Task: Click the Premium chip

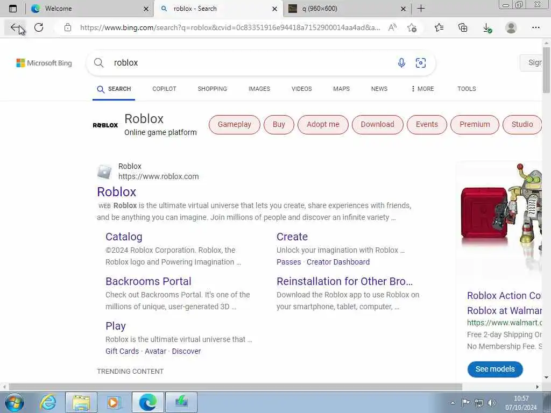Action: [475, 125]
